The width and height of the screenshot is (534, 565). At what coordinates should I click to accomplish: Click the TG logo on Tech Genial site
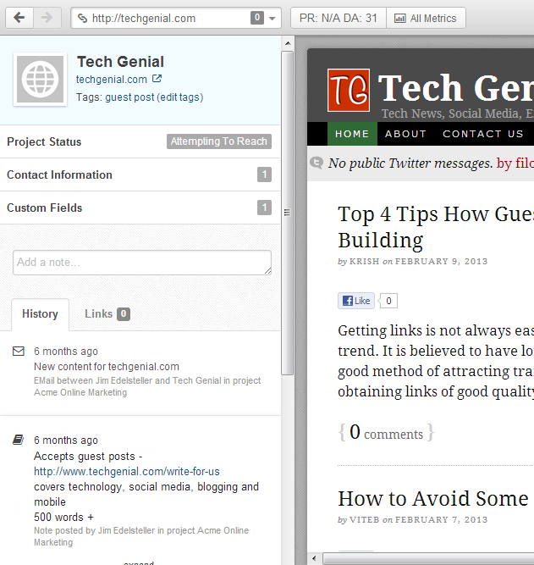[x=349, y=90]
